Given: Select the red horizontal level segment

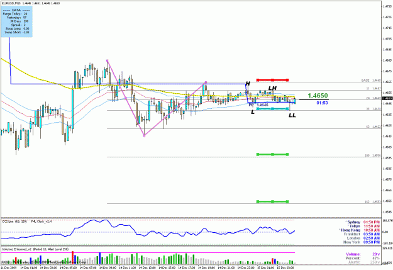Looking at the screenshot, I should 272,80.
